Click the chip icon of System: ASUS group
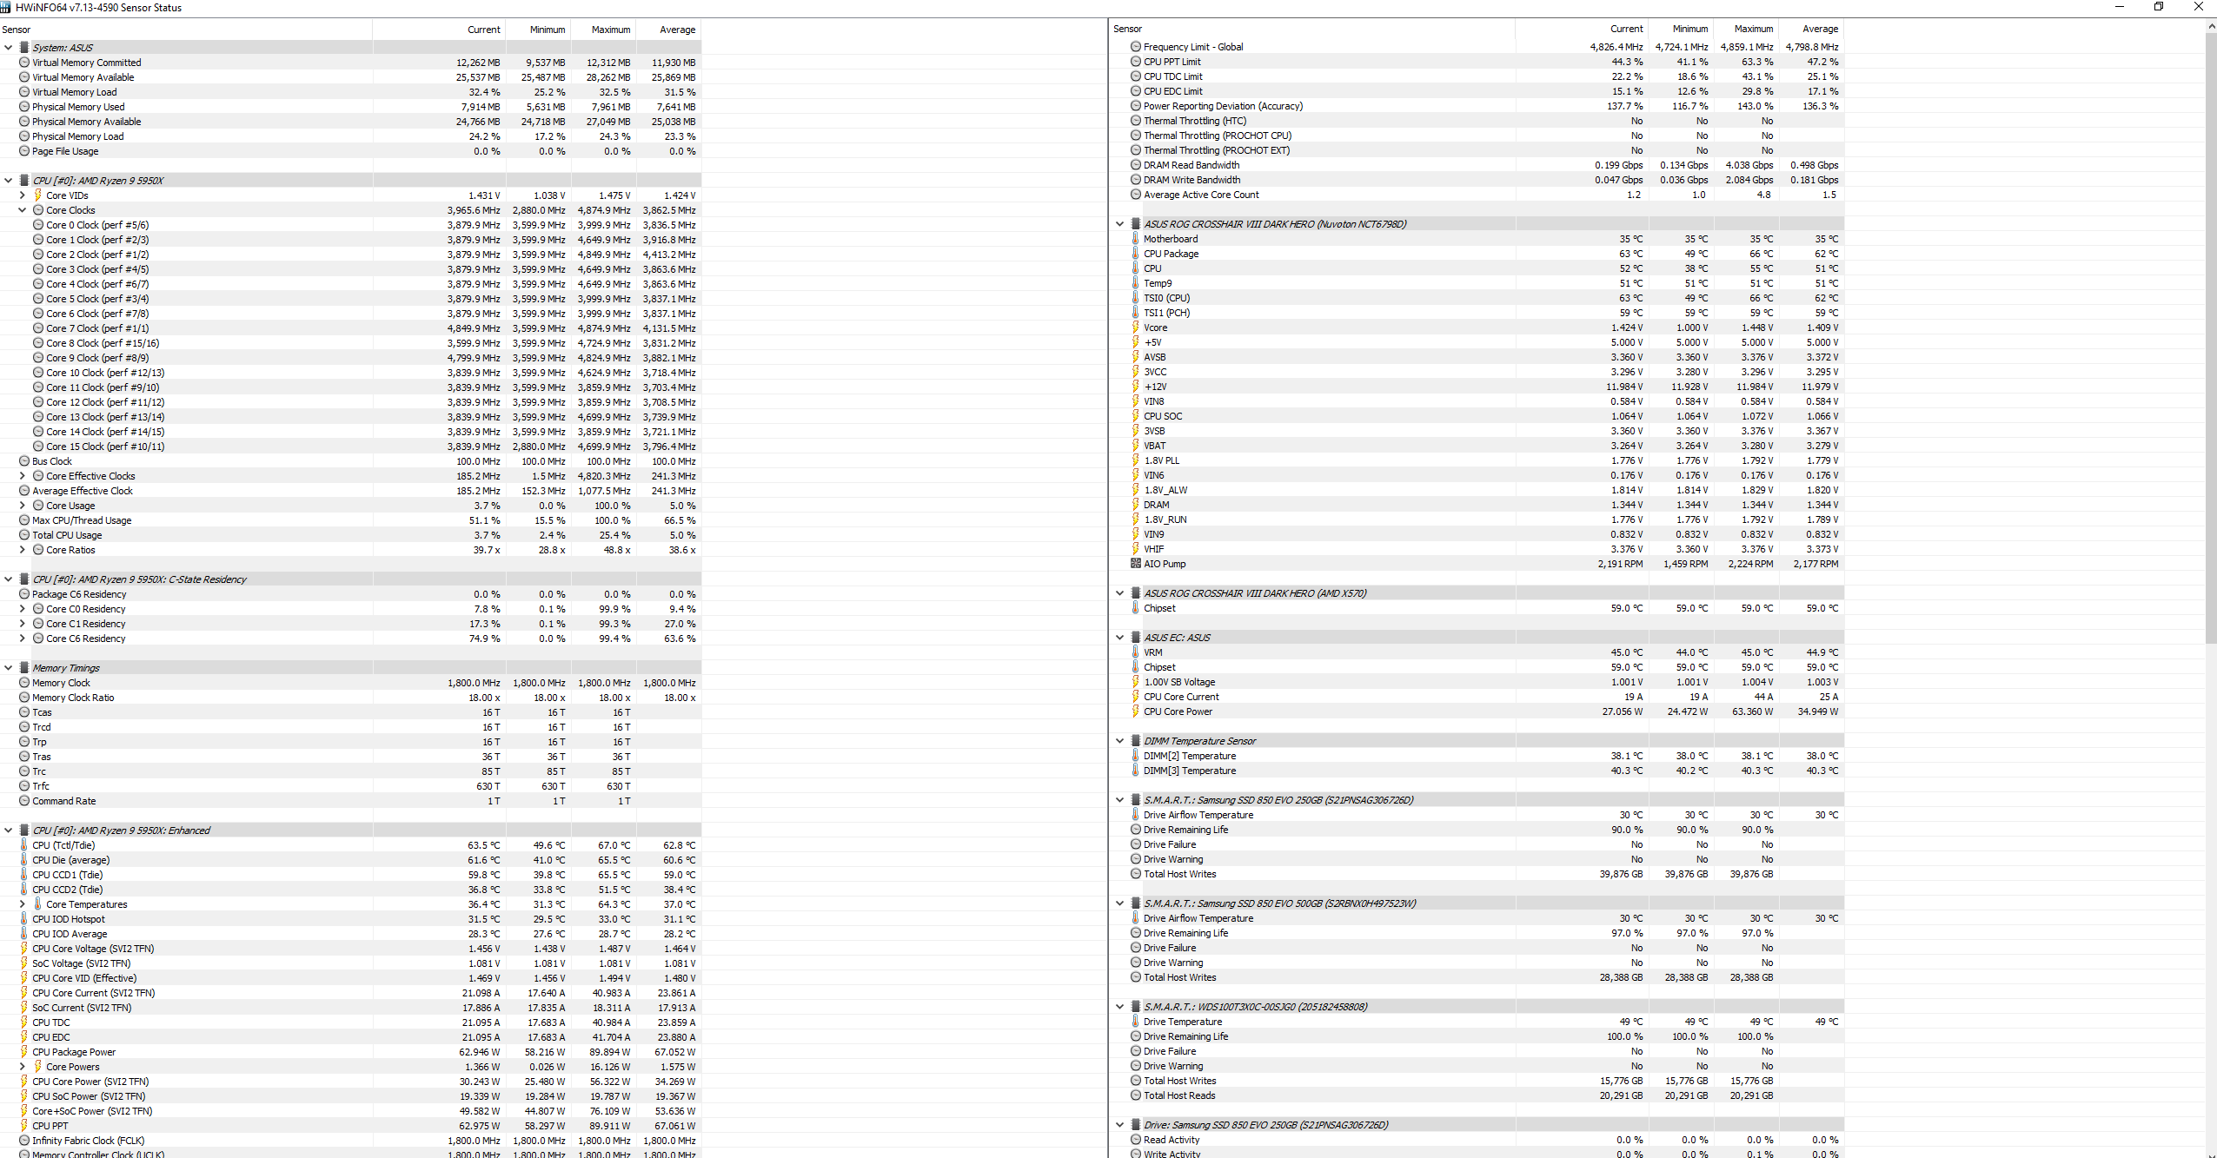 point(24,48)
